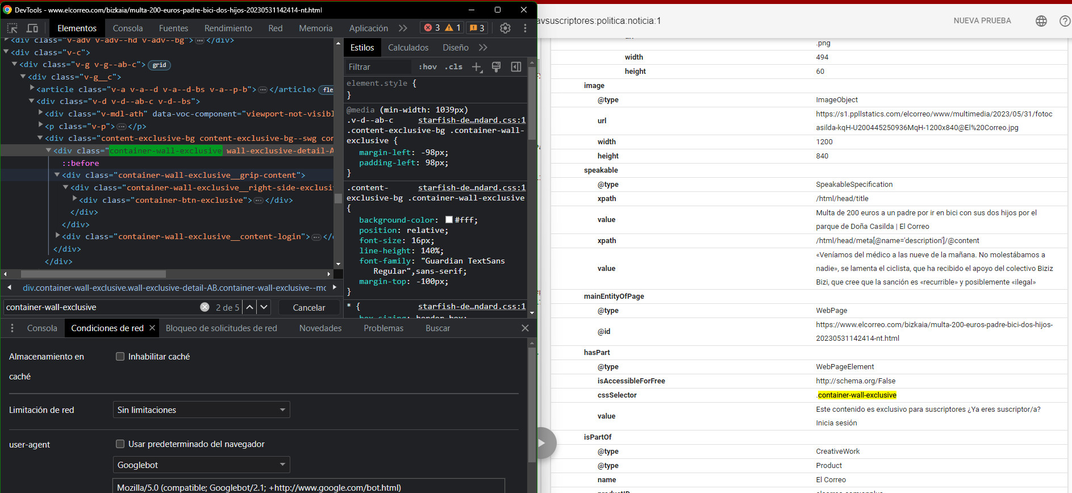This screenshot has height=493, width=1072.
Task: Switch to the Rendimiento tab
Action: pyautogui.click(x=228, y=28)
